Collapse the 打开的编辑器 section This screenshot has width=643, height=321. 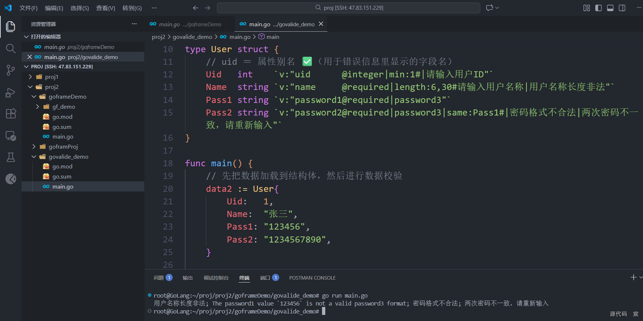[83, 37]
